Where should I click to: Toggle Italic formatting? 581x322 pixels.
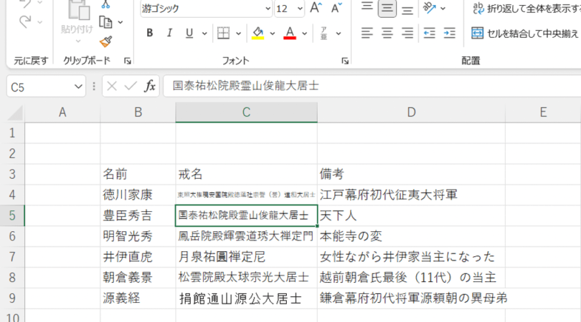169,33
